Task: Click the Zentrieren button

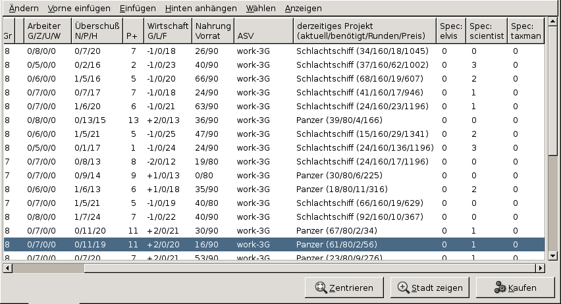Action: tap(344, 288)
